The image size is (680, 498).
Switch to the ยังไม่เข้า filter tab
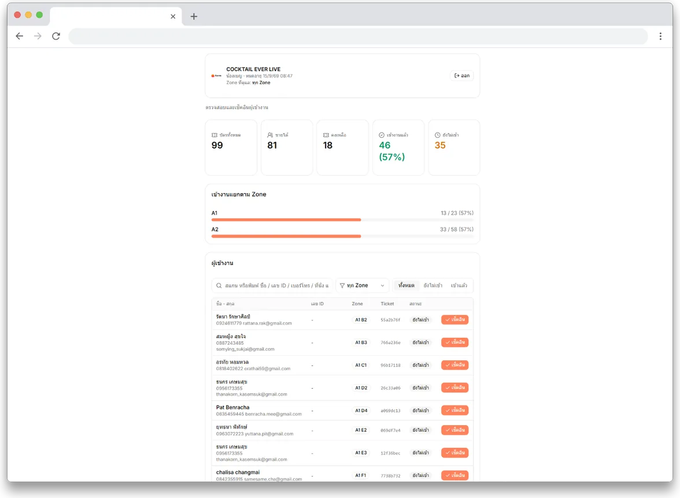(433, 286)
